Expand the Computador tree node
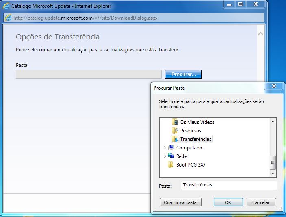Viewport: 286px width, 217px height. [165, 148]
